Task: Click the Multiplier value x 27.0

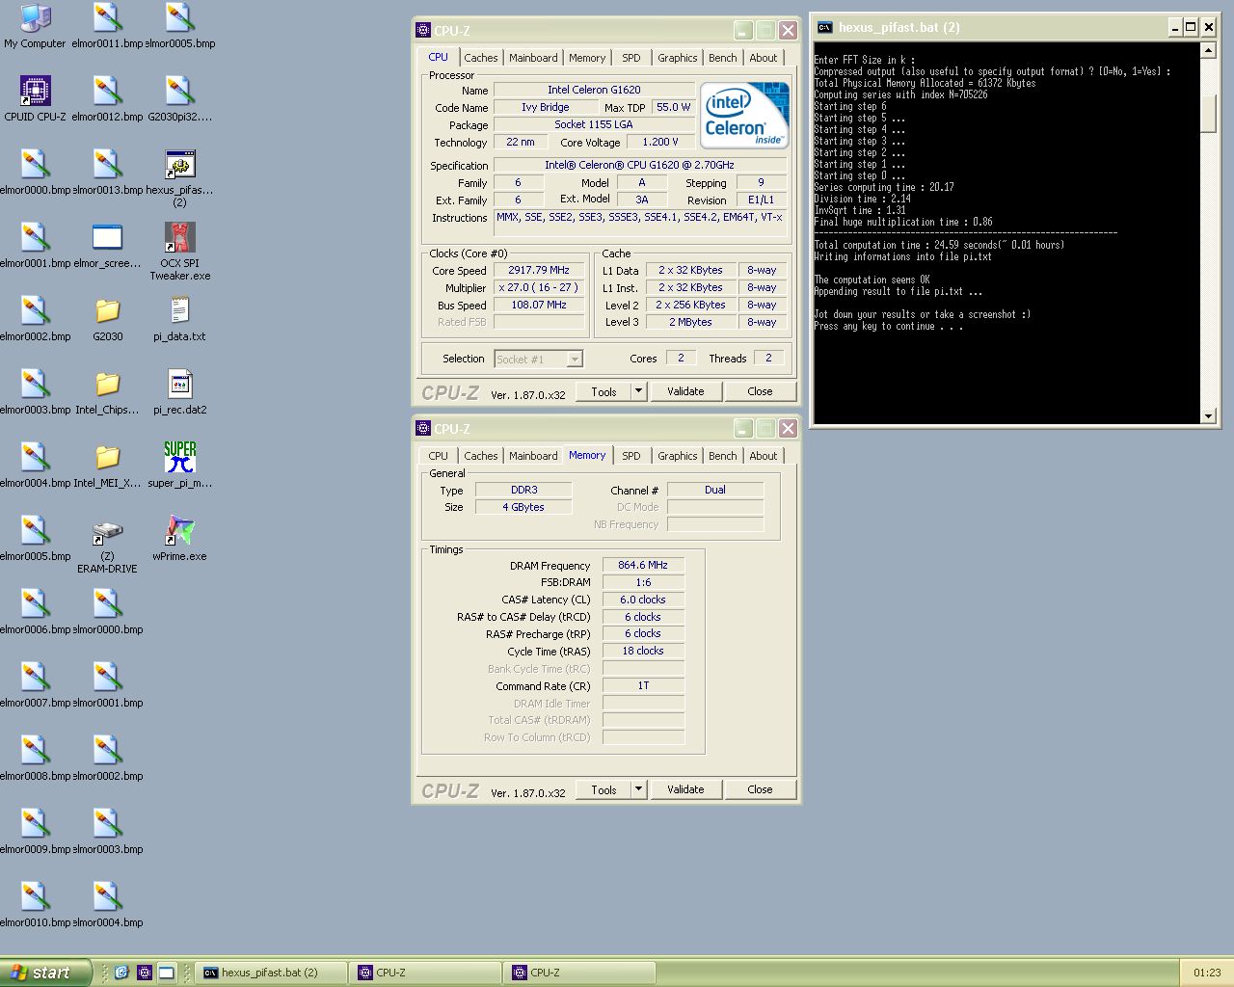Action: [x=539, y=287]
